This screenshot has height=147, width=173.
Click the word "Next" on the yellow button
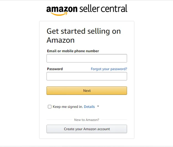[87, 91]
